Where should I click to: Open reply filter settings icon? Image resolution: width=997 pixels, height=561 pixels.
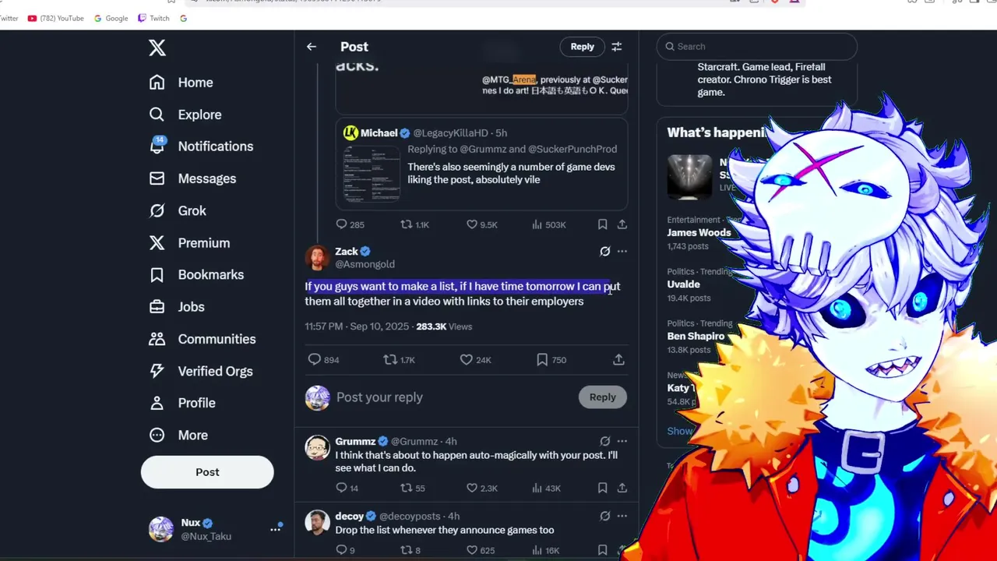(x=617, y=47)
